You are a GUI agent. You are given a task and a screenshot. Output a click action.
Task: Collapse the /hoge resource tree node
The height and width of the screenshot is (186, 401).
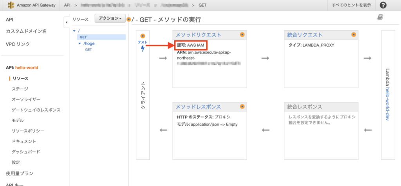(x=80, y=43)
